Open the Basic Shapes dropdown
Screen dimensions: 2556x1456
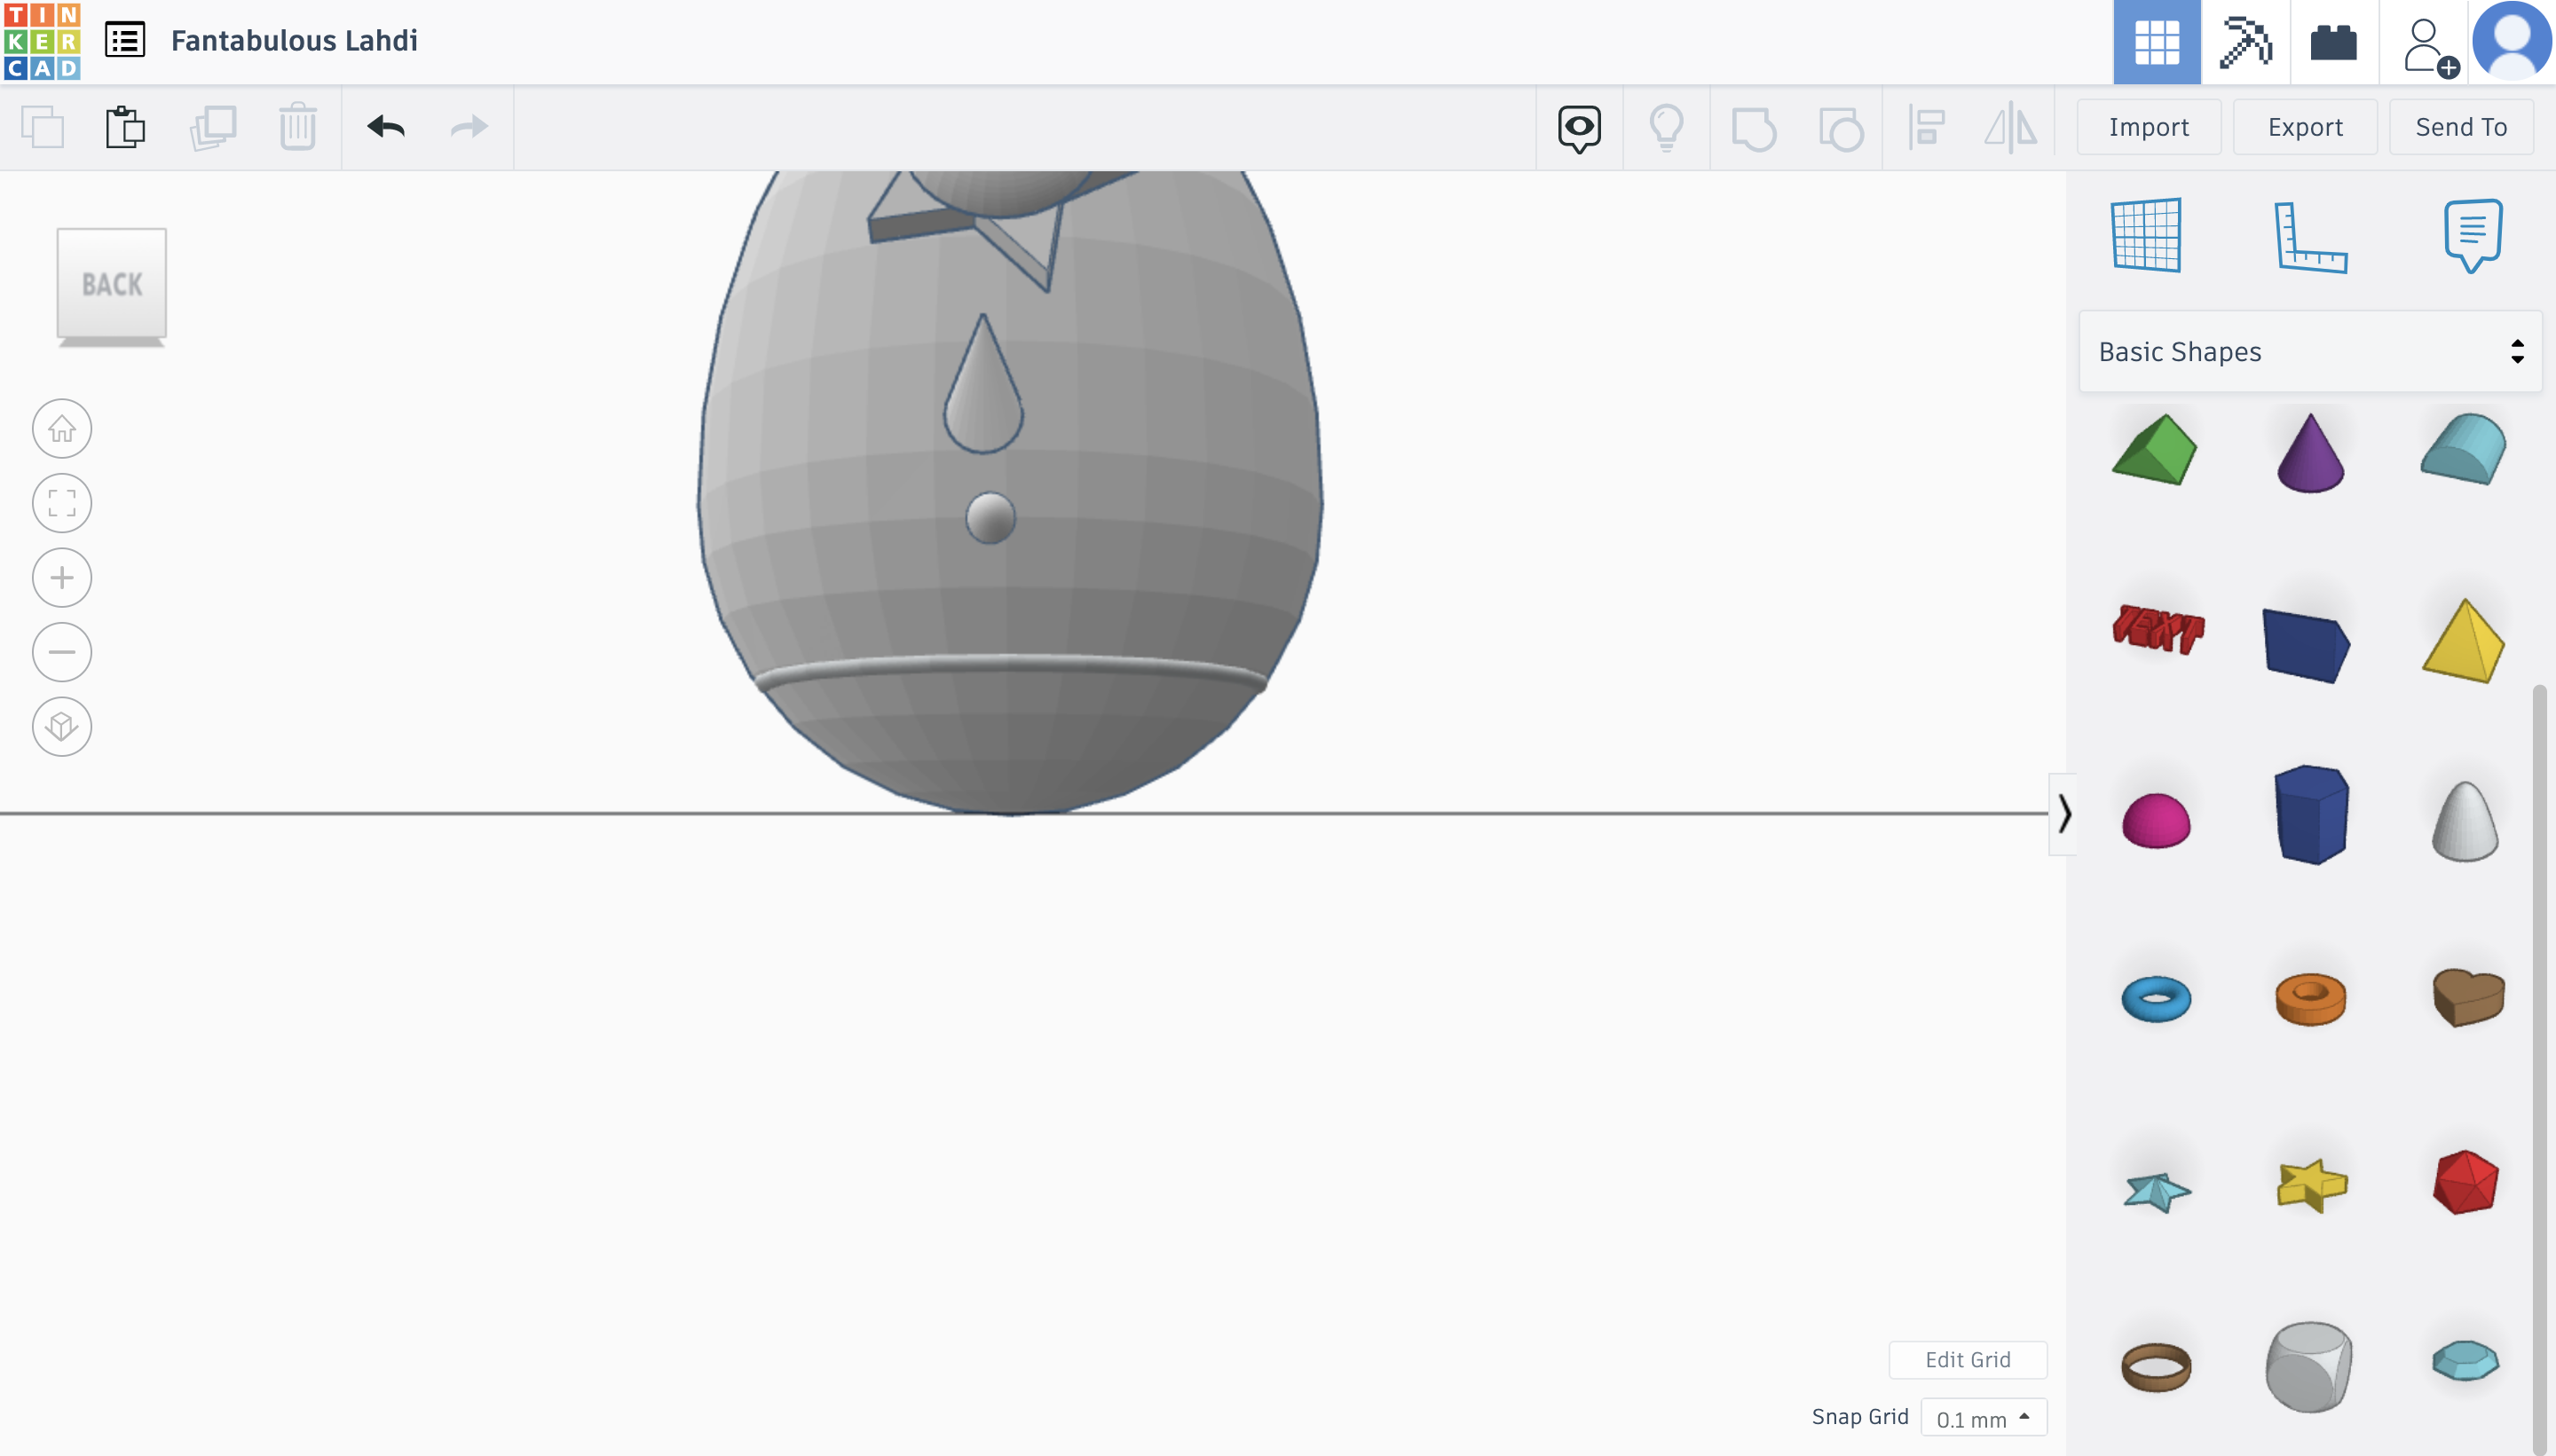click(2309, 351)
